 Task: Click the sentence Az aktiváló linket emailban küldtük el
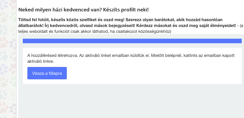click(x=114, y=56)
